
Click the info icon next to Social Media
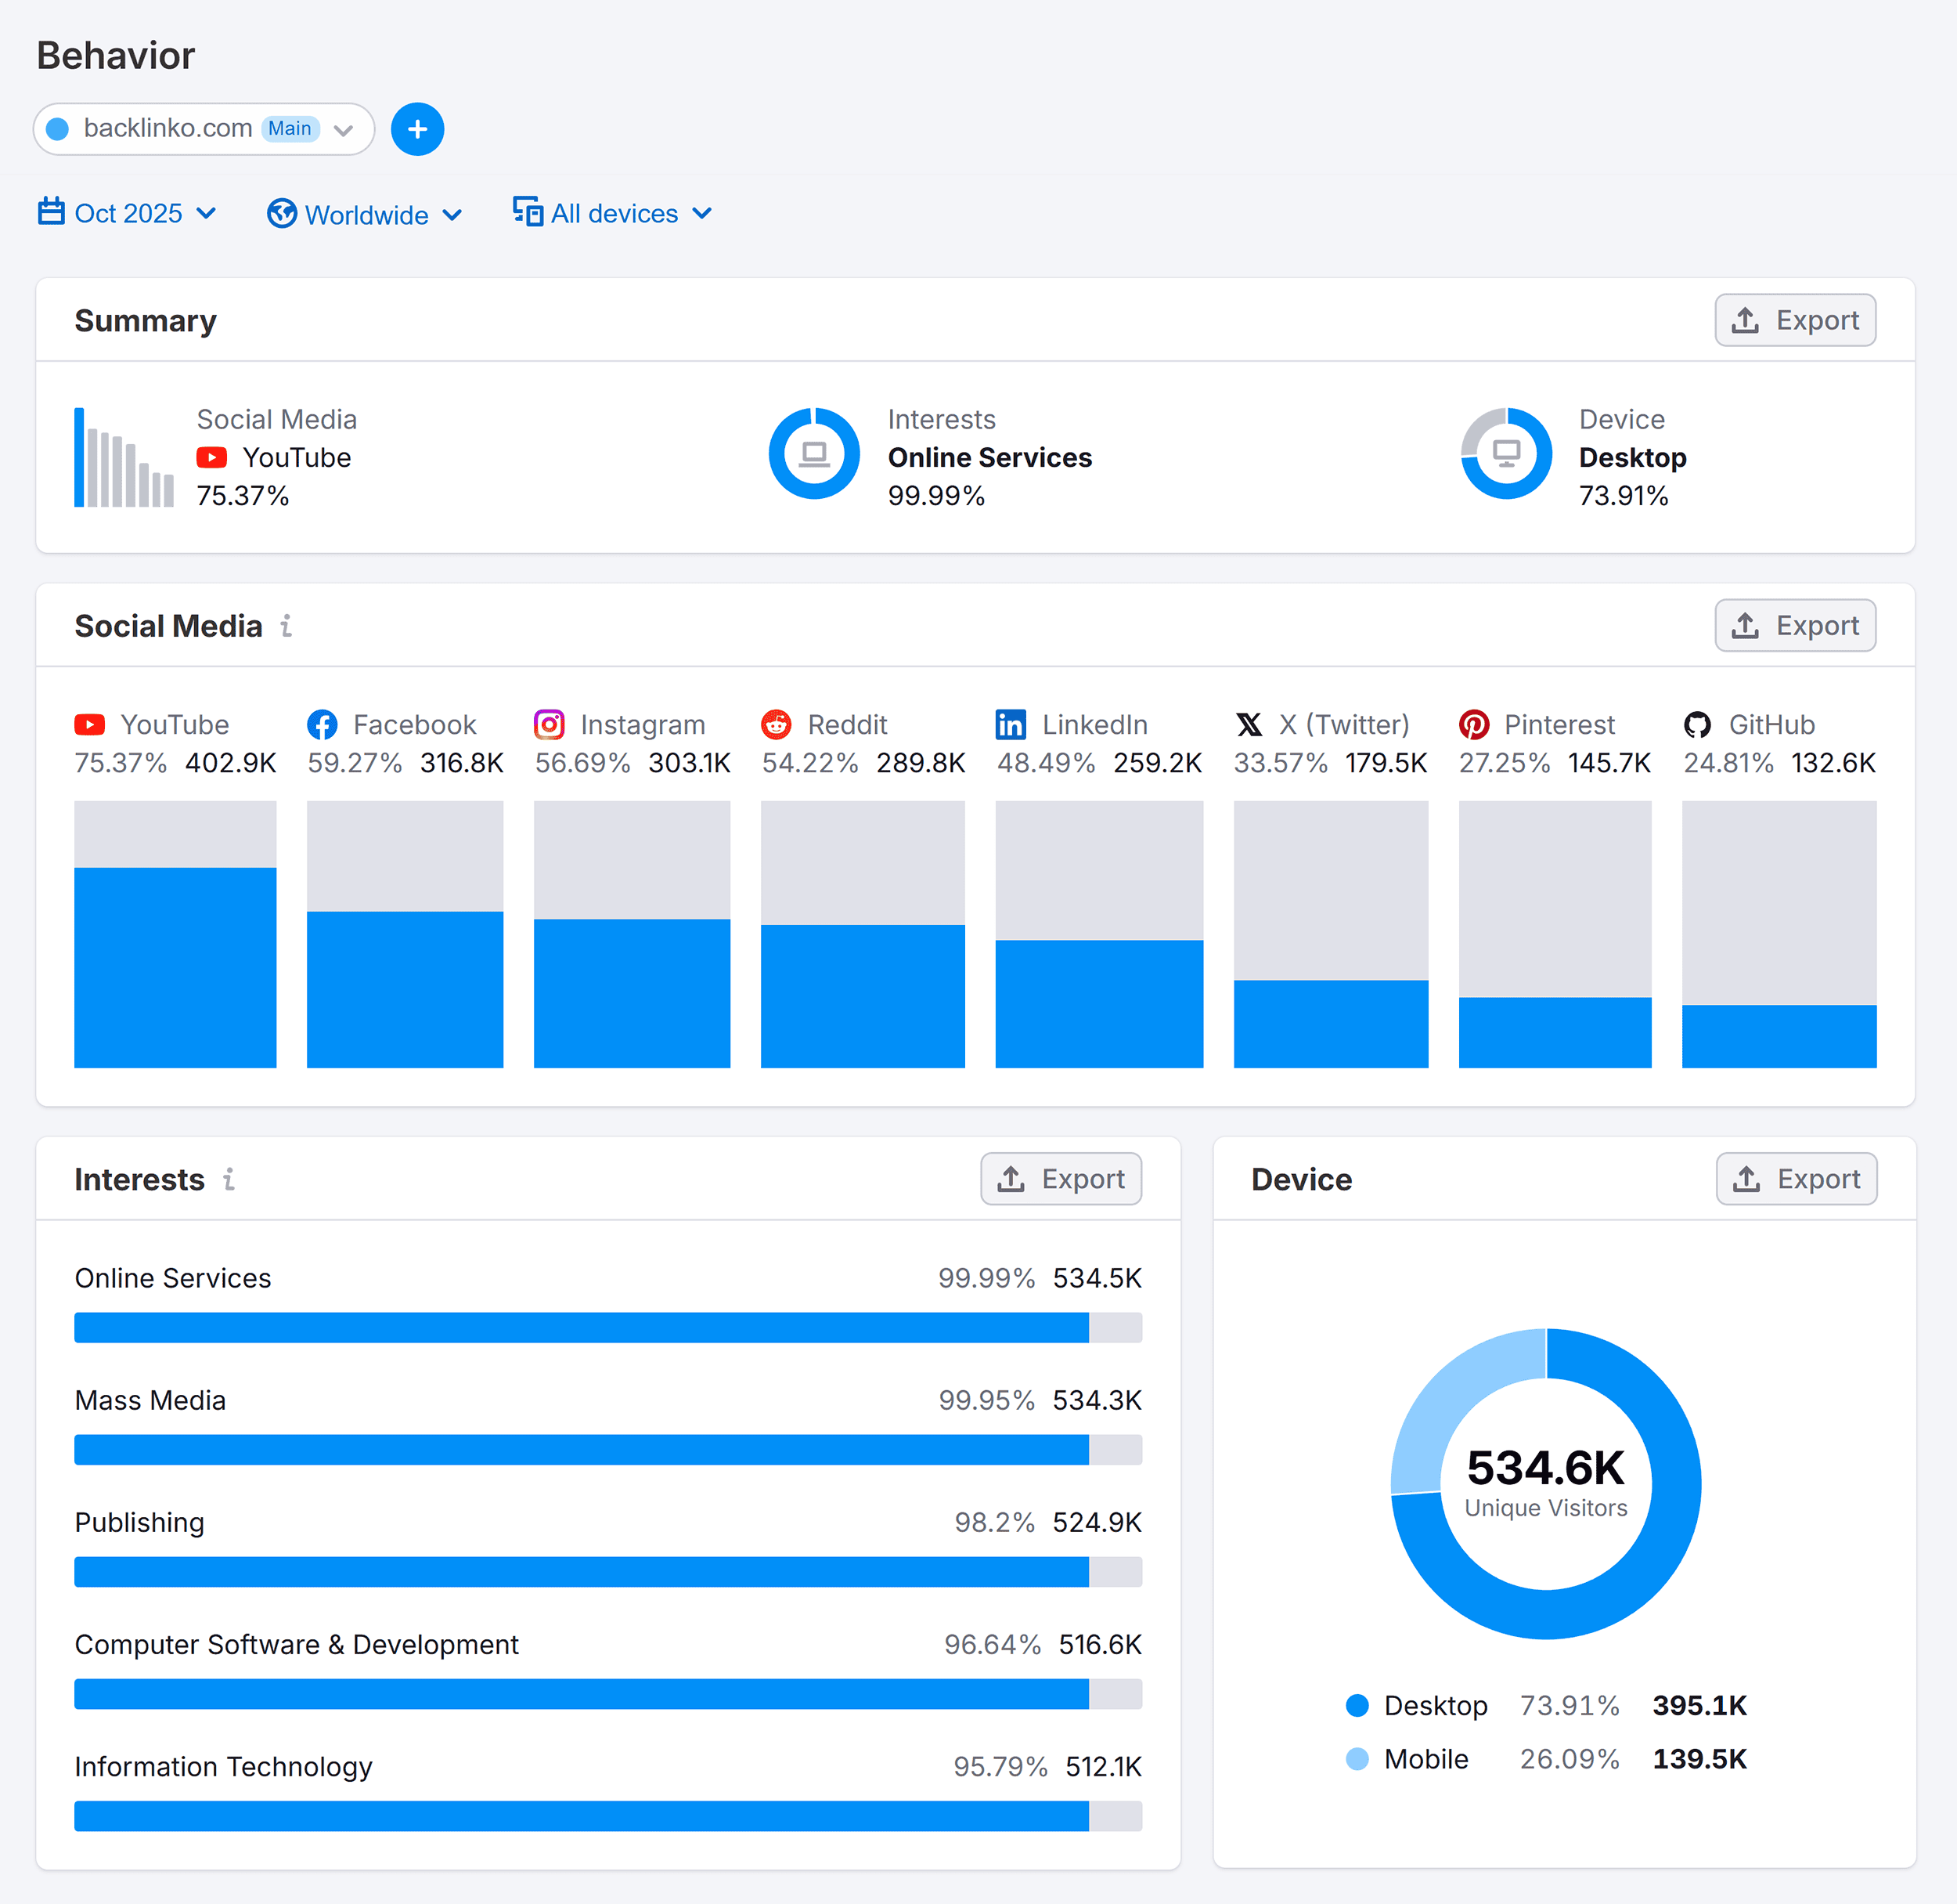(x=288, y=626)
